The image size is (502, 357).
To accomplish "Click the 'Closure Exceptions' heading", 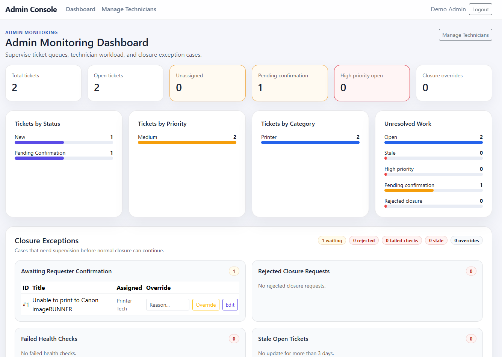I will pyautogui.click(x=47, y=241).
